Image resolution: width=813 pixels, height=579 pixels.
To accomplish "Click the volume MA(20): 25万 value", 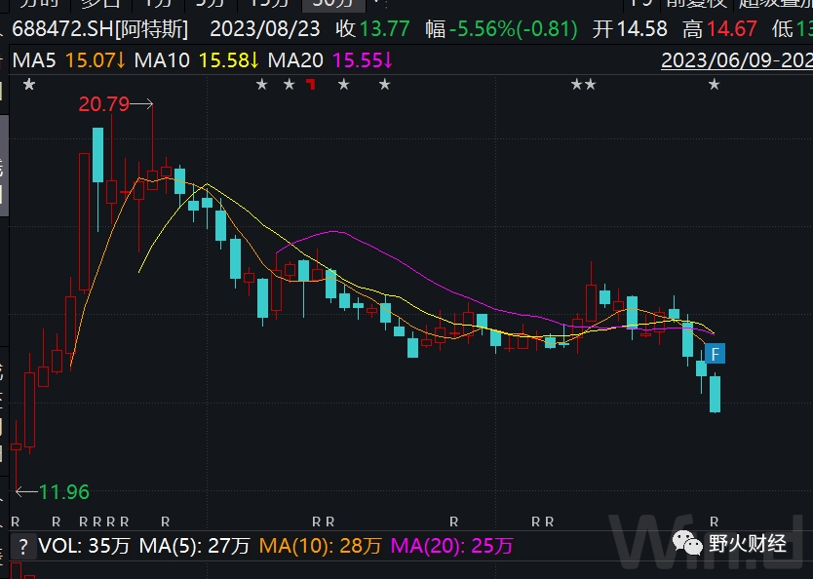I will pyautogui.click(x=451, y=546).
